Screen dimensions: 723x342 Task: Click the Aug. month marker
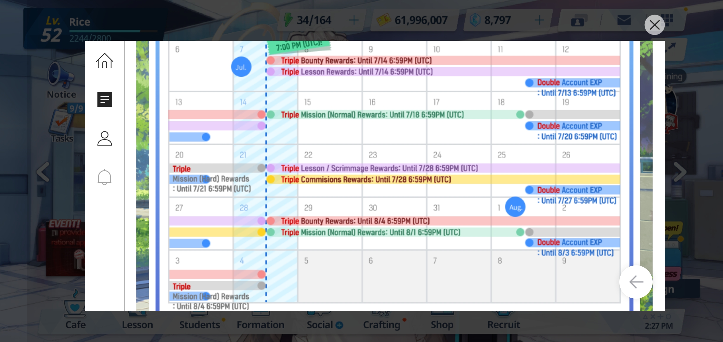[515, 207]
